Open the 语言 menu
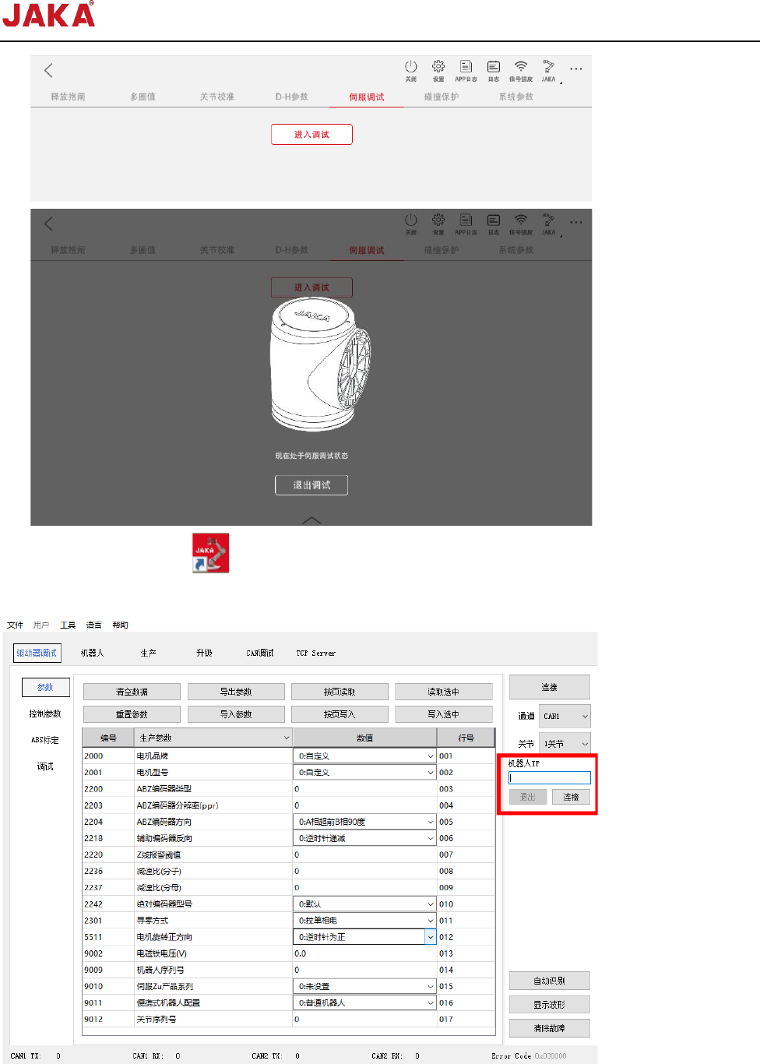 [x=93, y=625]
